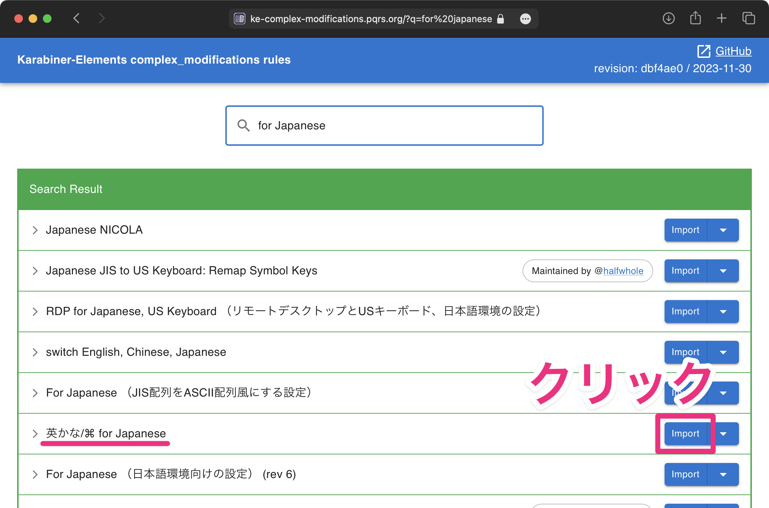Click the search input containing for Japanese
The width and height of the screenshot is (769, 508).
pos(384,125)
